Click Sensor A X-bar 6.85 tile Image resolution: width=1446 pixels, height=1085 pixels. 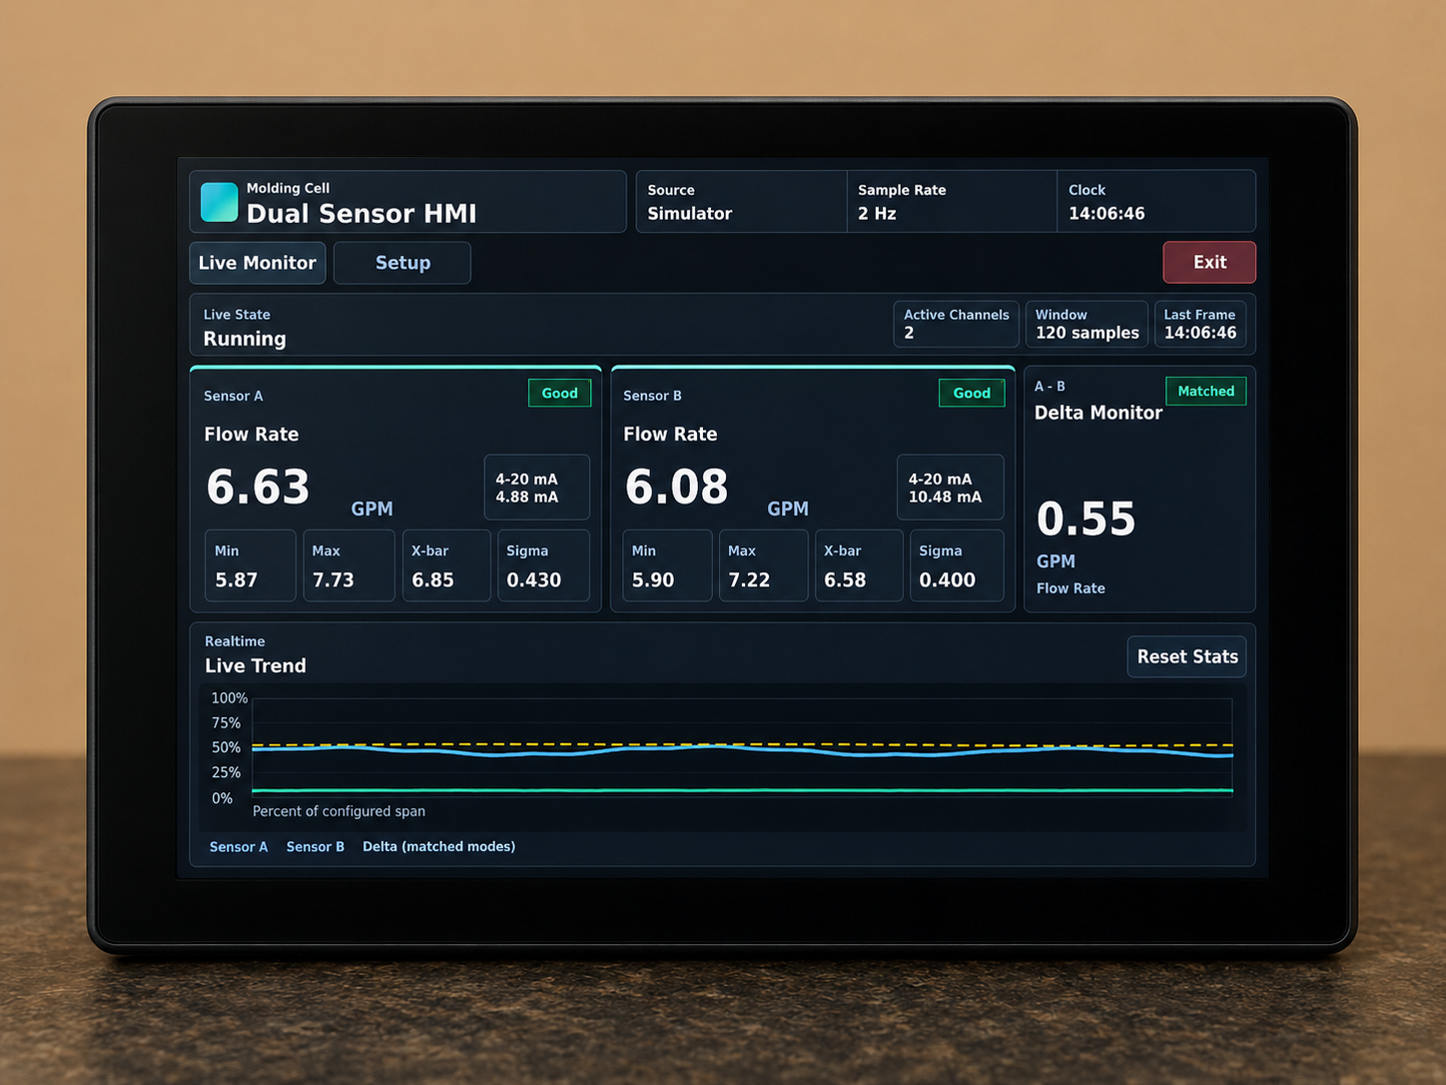(x=446, y=565)
